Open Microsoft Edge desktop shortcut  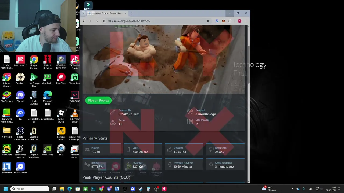[48, 98]
